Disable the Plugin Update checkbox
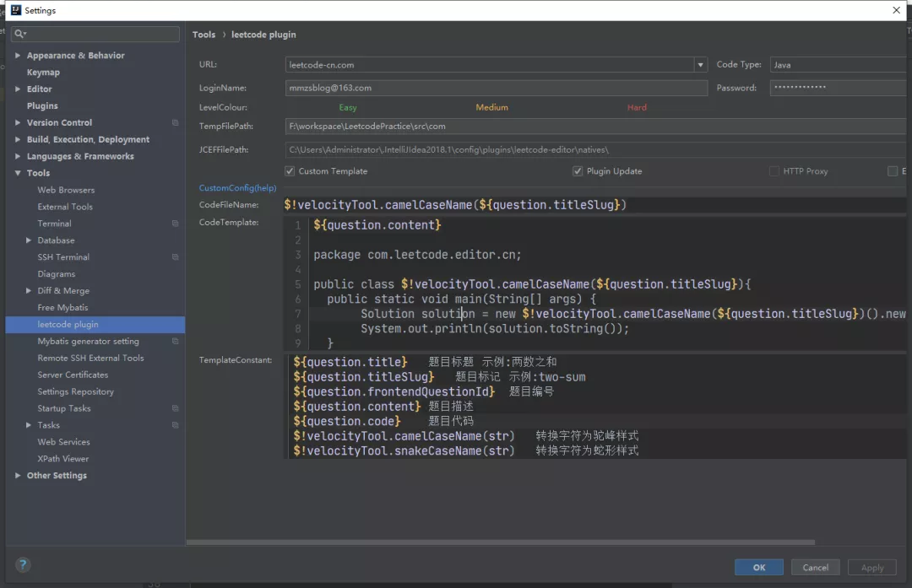Screen dimensions: 912x588 (578, 170)
